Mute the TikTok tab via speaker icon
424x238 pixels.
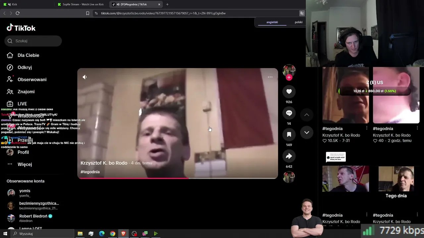pyautogui.click(x=118, y=4)
